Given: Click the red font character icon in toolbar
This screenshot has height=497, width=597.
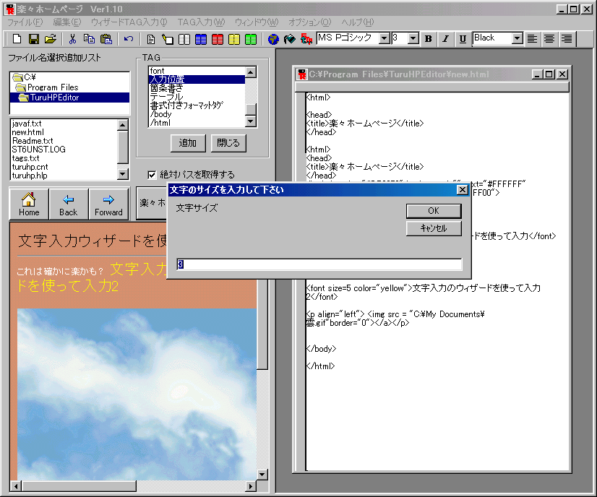Looking at the screenshot, I should pyautogui.click(x=306, y=39).
